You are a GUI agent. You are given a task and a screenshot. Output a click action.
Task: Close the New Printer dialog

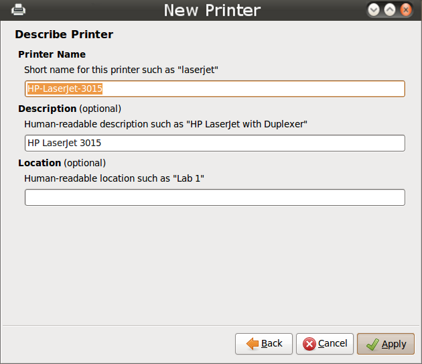(x=405, y=10)
